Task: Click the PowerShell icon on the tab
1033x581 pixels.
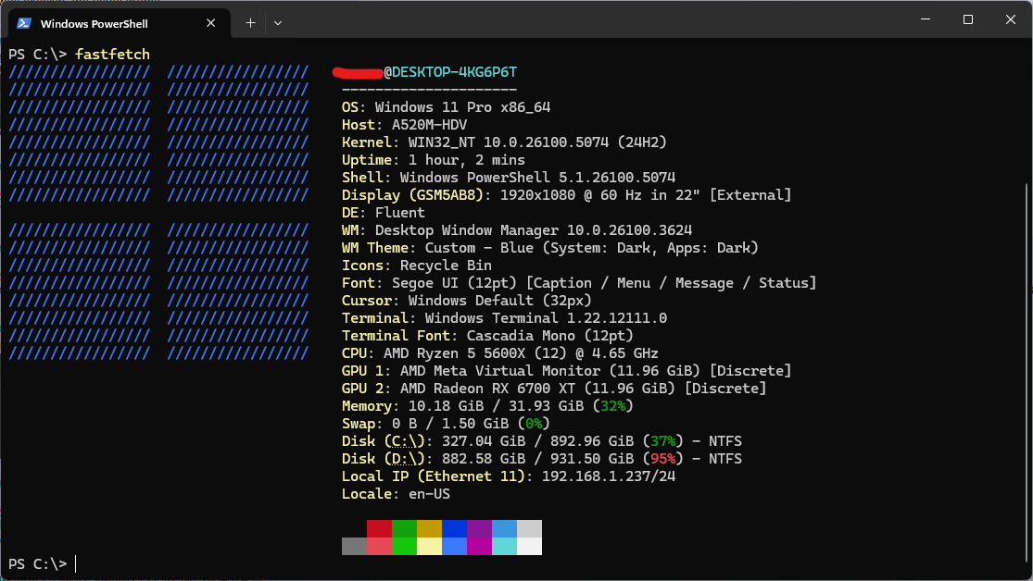Action: 24,23
